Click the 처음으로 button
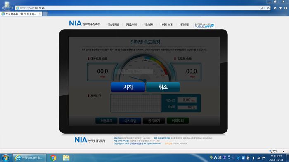This screenshot has width=289, height=162. (x=107, y=121)
